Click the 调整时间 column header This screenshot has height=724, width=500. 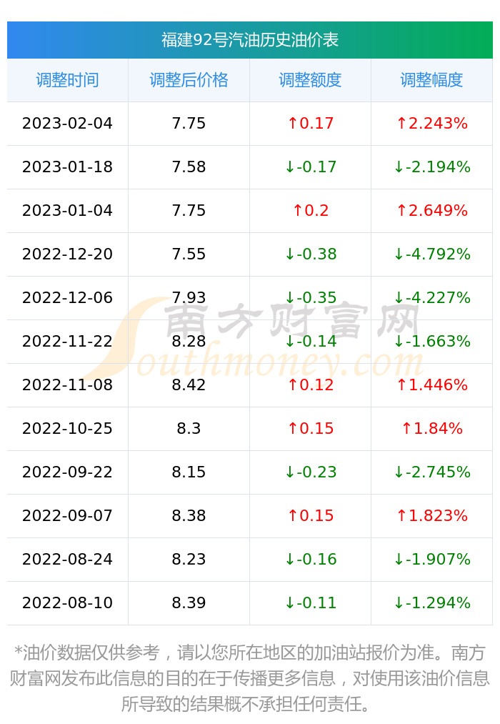(x=67, y=80)
